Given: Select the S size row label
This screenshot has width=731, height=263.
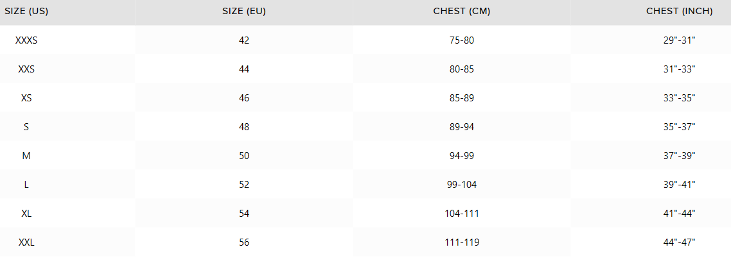Looking at the screenshot, I should pyautogui.click(x=26, y=127).
